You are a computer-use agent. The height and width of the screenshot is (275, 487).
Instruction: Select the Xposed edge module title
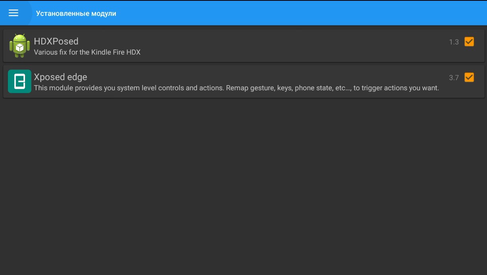[60, 77]
